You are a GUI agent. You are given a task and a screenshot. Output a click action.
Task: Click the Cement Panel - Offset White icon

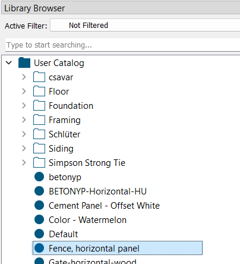coord(39,205)
